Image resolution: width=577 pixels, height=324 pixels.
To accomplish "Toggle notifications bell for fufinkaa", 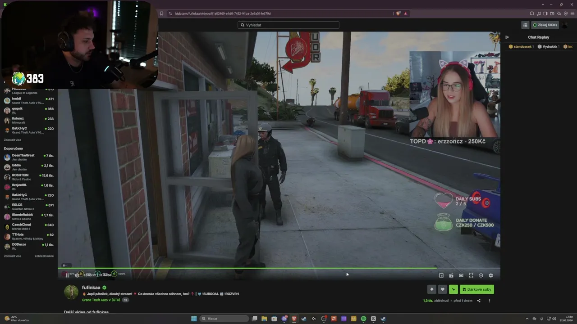I will (x=432, y=289).
